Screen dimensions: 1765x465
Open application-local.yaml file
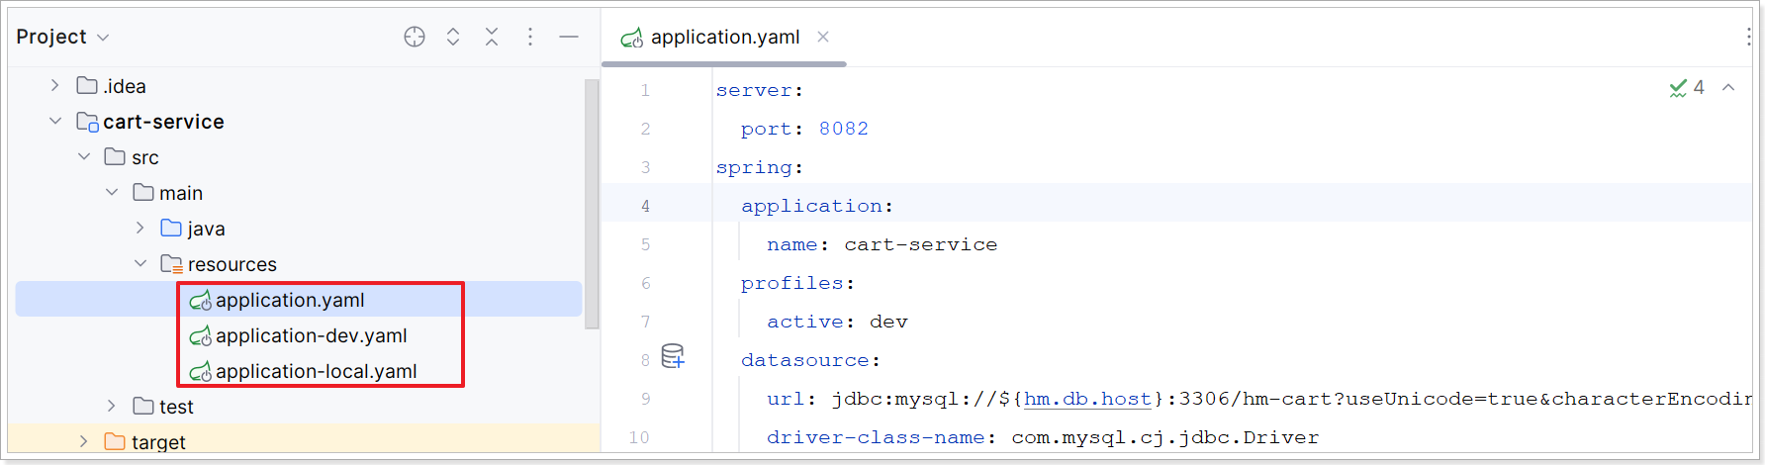click(299, 371)
